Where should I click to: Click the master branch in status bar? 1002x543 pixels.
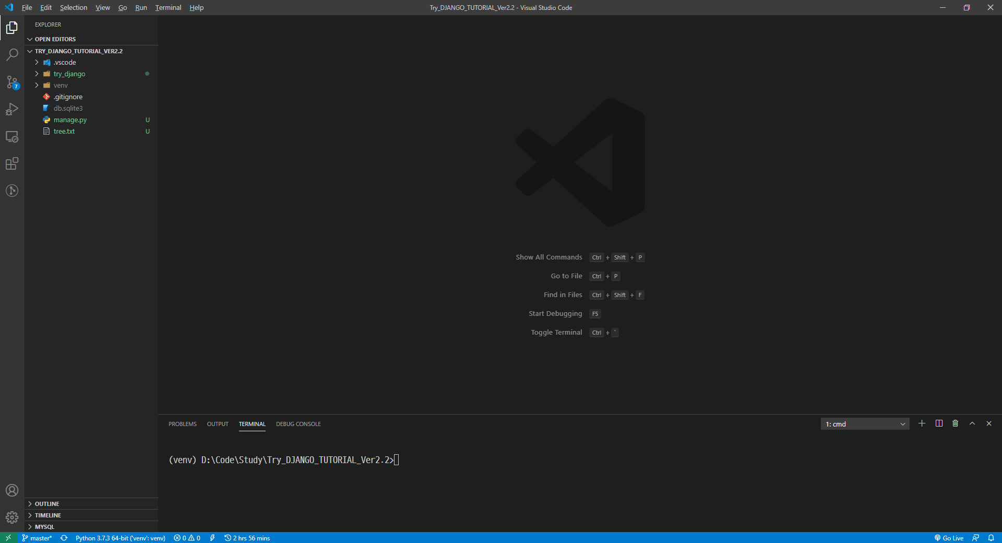tap(37, 538)
